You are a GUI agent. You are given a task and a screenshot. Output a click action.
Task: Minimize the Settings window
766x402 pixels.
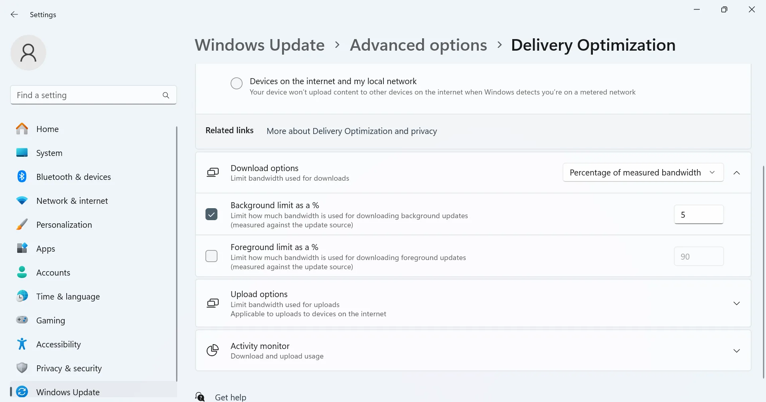click(x=697, y=9)
